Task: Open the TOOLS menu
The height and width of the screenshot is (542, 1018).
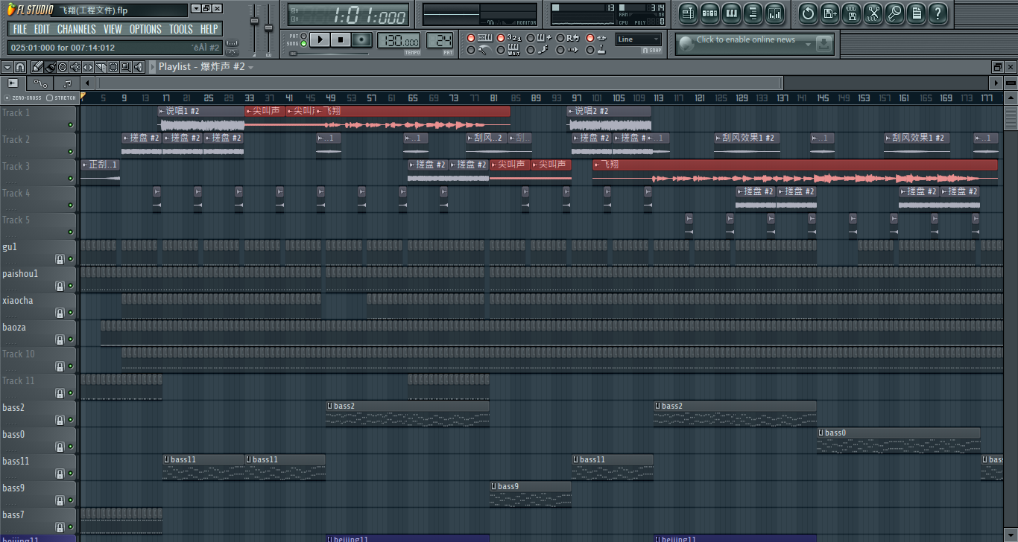Action: [180, 29]
